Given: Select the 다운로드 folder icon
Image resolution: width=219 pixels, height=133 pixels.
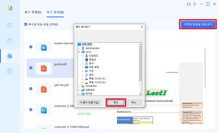Looking at the screenshot, I should 87,56.
